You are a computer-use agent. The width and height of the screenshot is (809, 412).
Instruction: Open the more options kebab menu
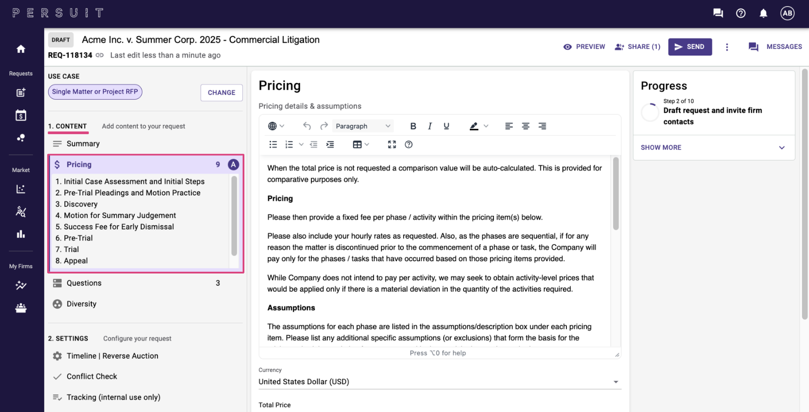click(727, 47)
